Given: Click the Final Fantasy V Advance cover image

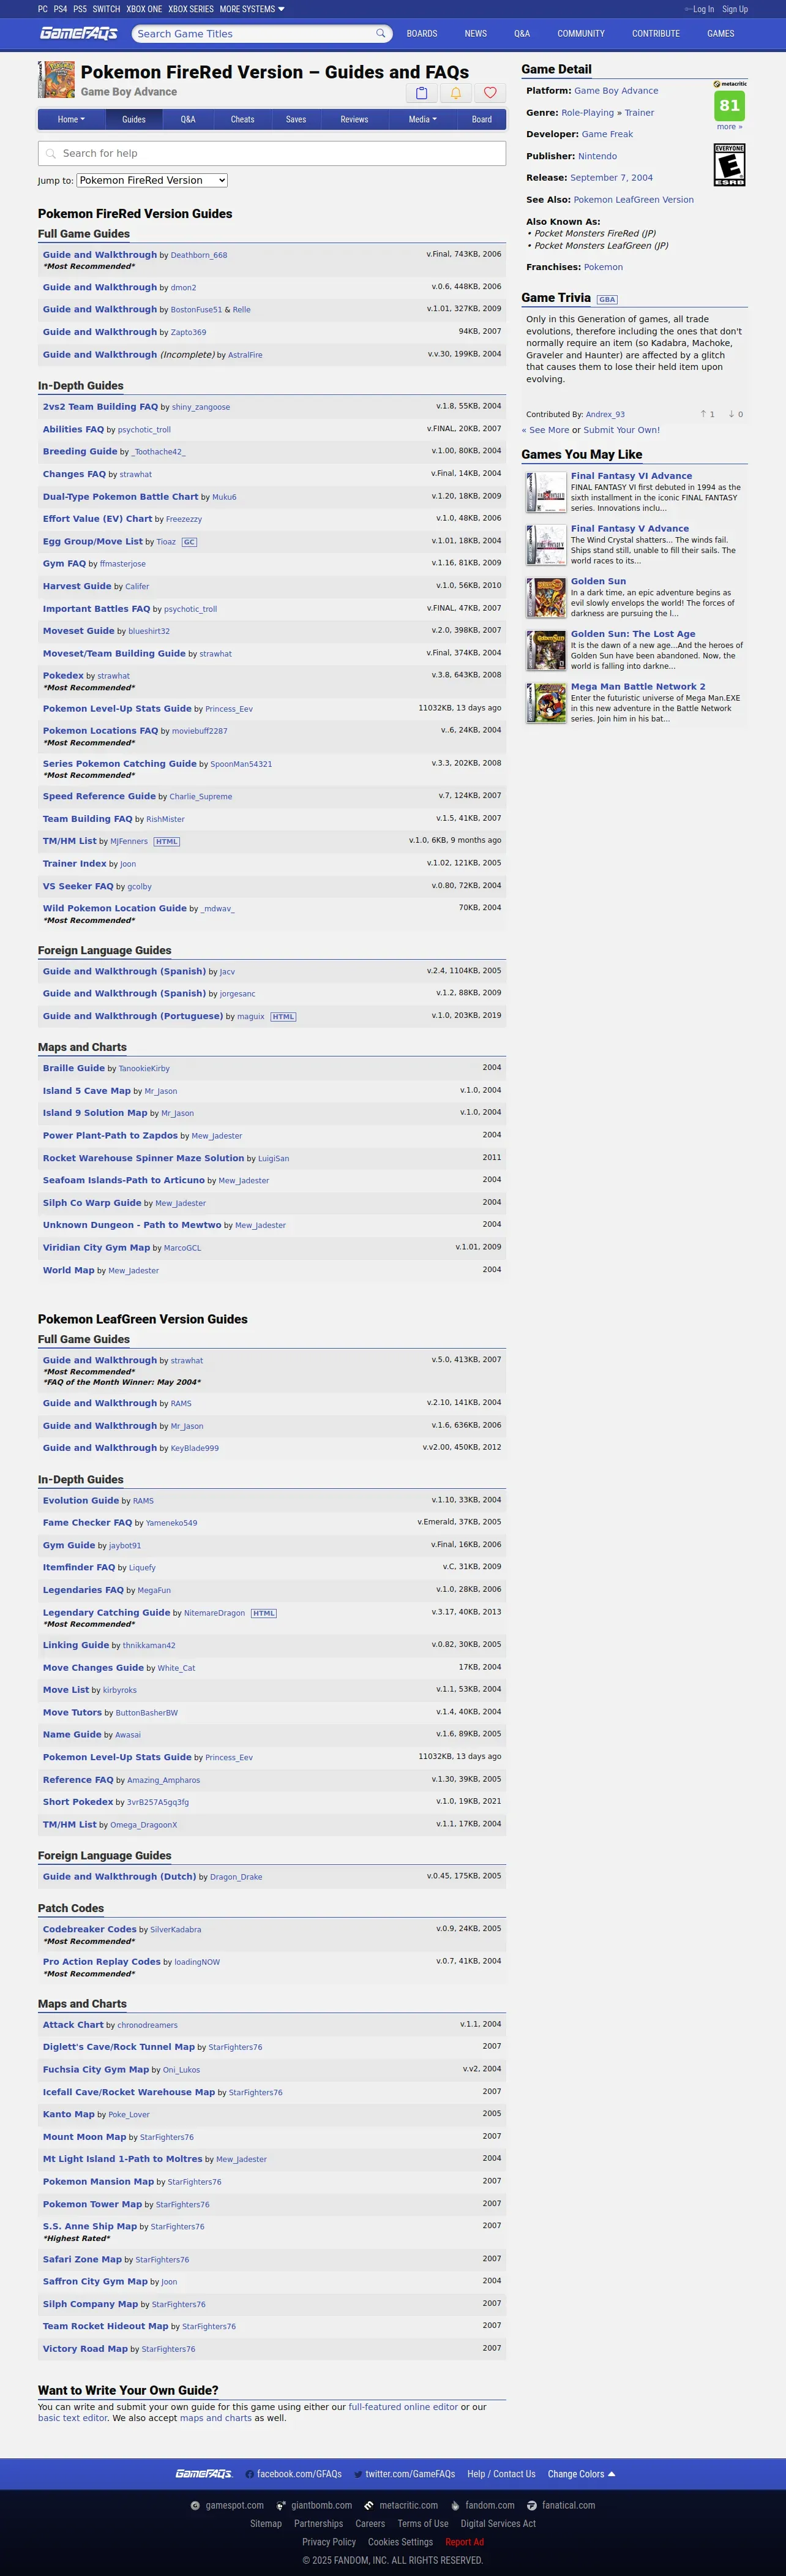Looking at the screenshot, I should (x=546, y=545).
